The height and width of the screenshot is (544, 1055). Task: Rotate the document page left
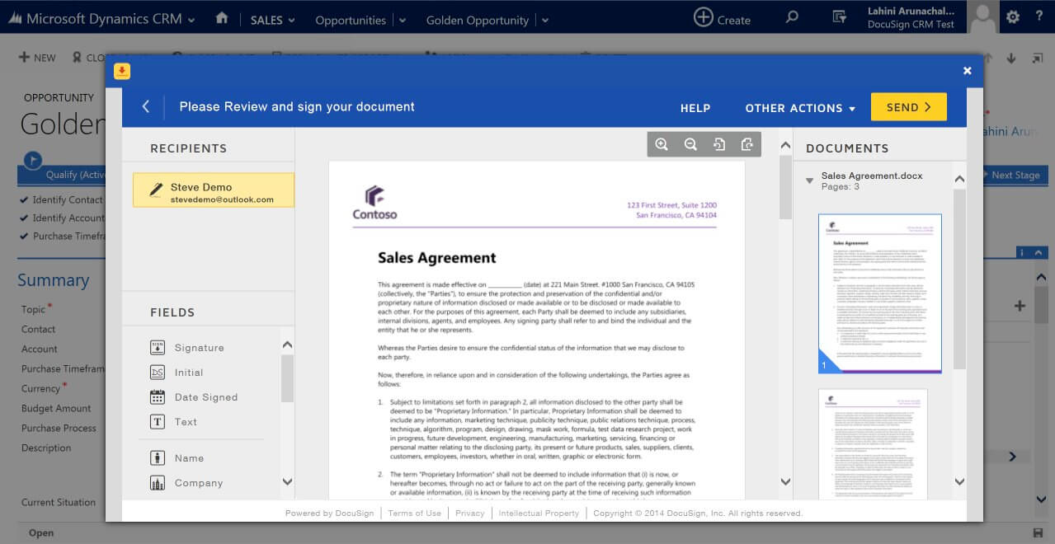pos(719,143)
